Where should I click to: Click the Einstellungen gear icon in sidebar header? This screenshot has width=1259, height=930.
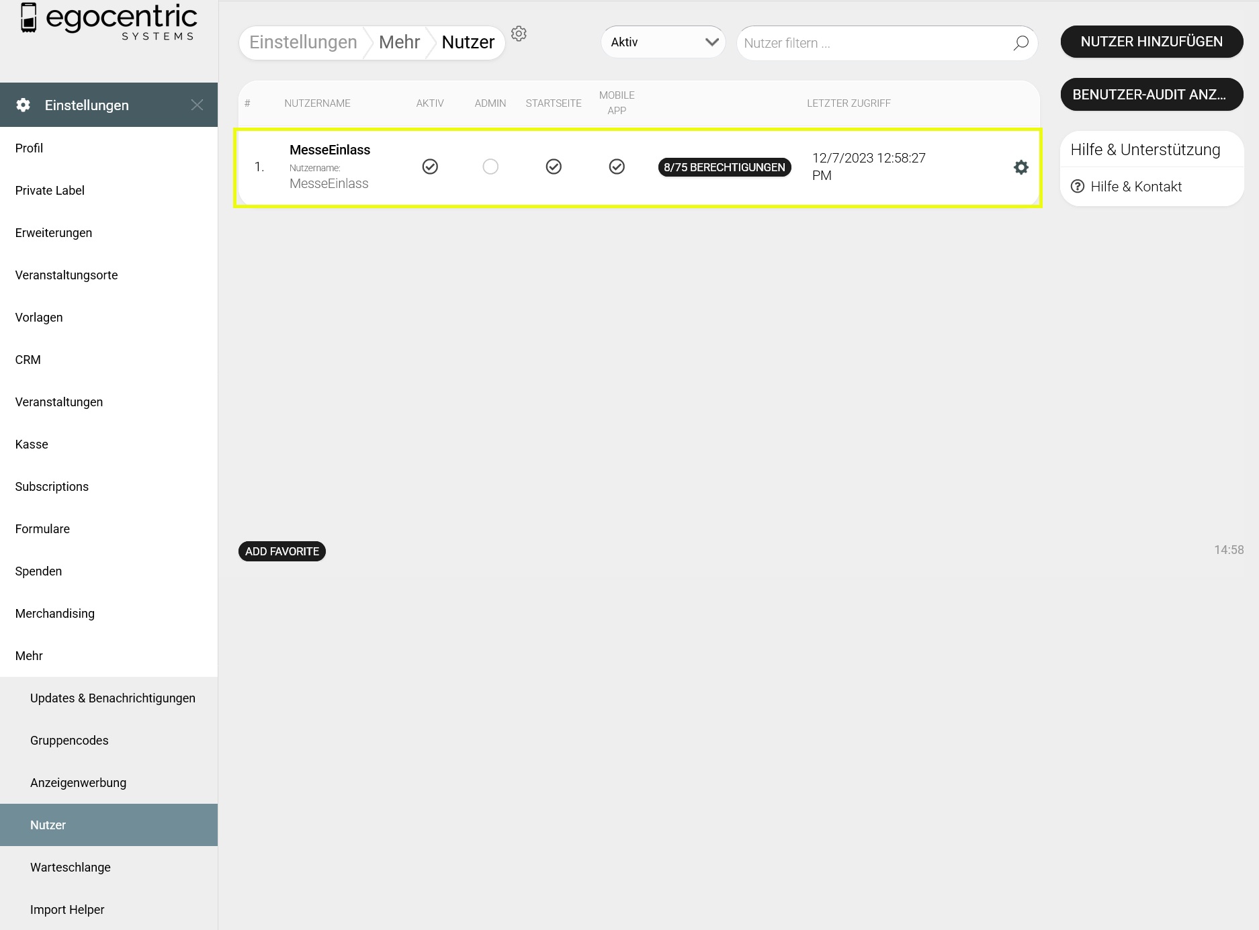[24, 105]
